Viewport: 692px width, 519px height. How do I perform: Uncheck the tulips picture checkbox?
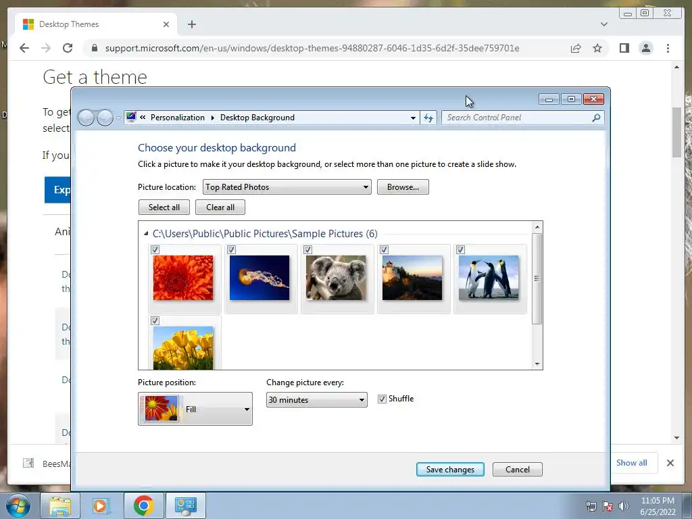155,321
